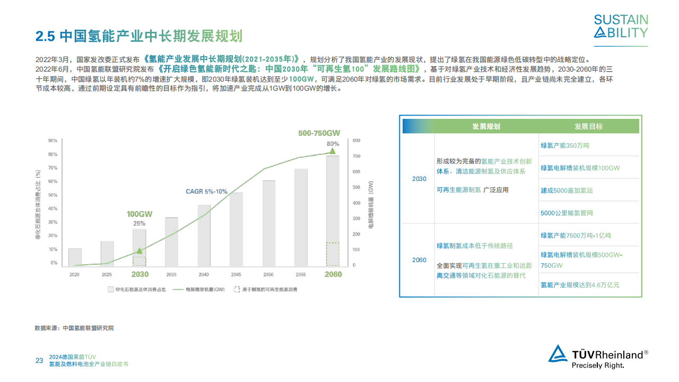The width and height of the screenshot is (679, 382).
Task: Click the 2045 x-axis label
Action: click(236, 275)
